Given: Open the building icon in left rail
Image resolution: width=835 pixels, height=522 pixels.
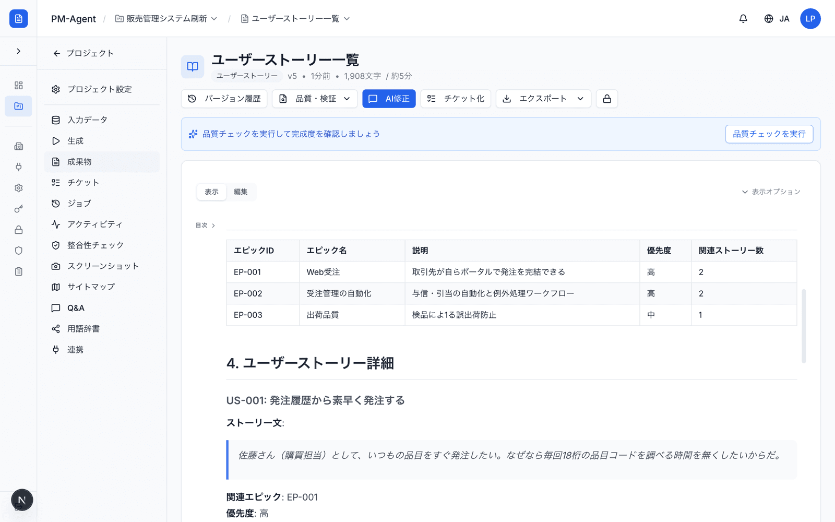Looking at the screenshot, I should [18, 146].
